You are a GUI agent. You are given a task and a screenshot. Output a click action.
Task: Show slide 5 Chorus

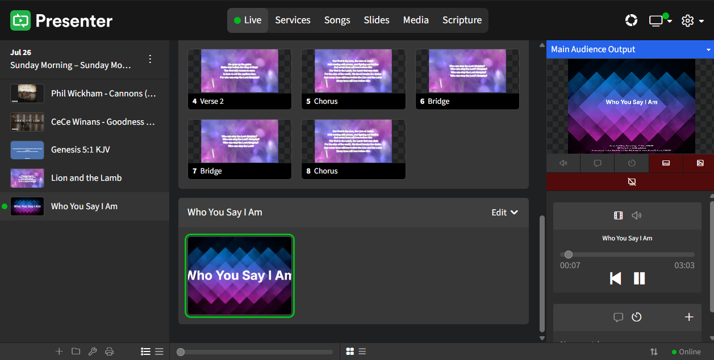click(x=353, y=79)
